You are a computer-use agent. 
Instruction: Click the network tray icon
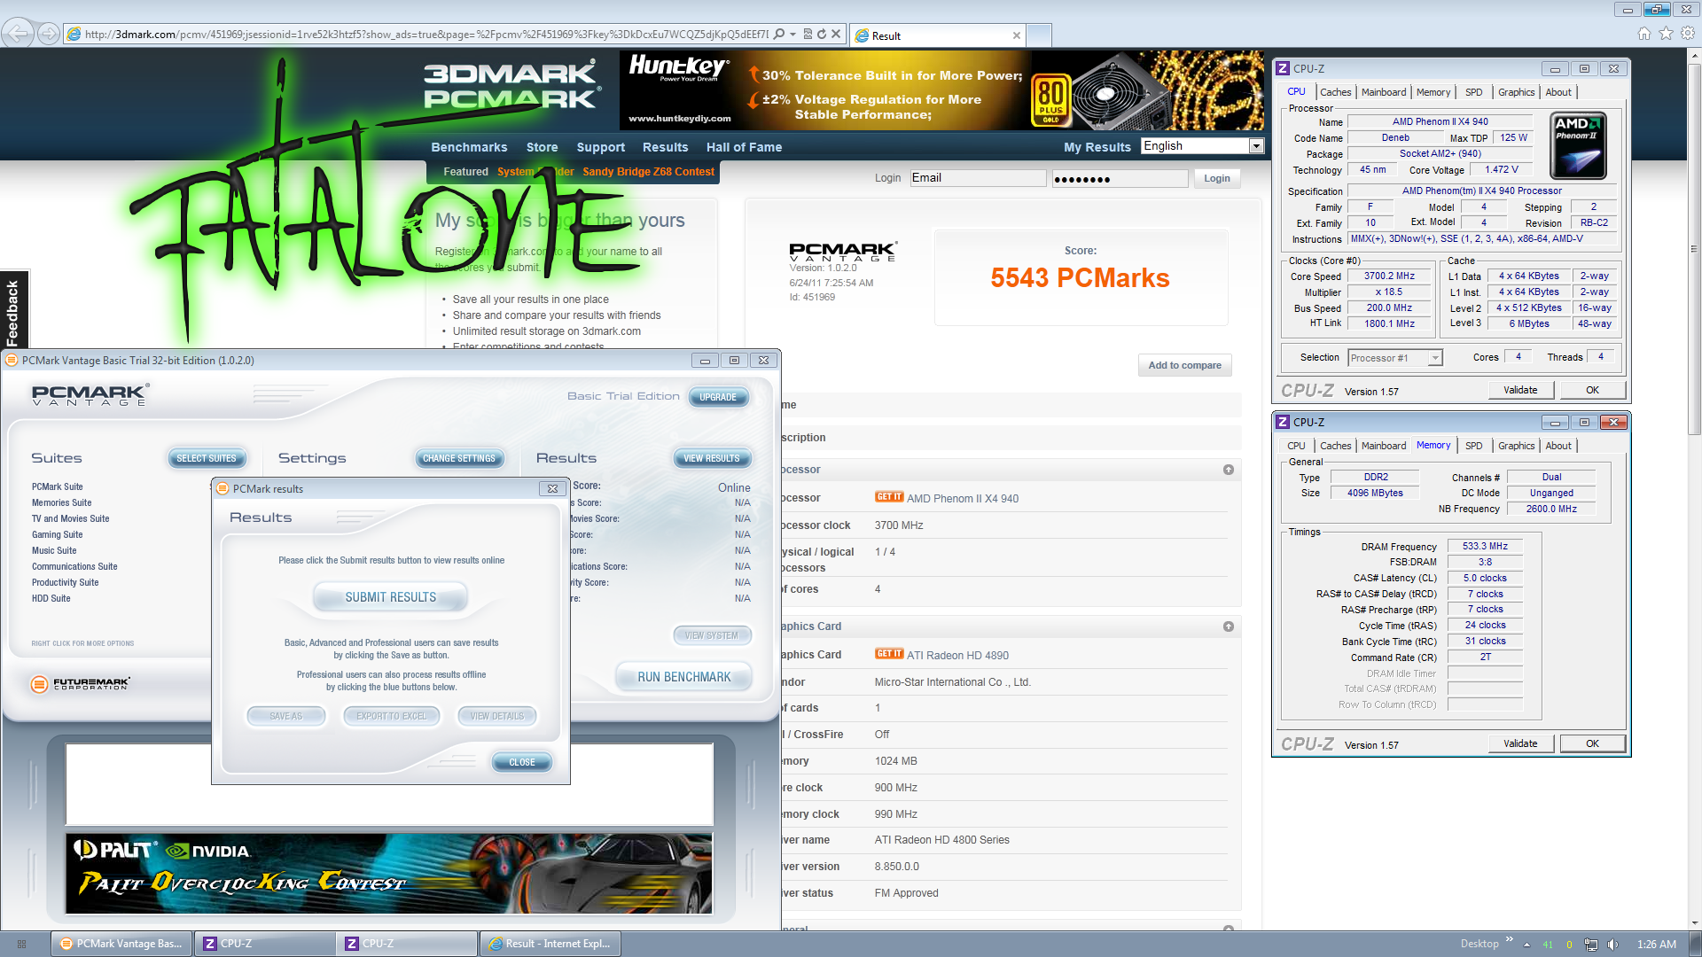coord(1591,944)
